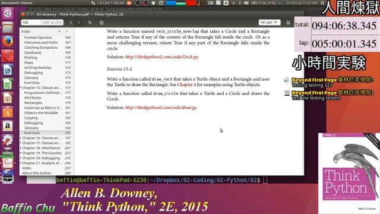Collapse the Chapter 15 tree node

pos(21,87)
